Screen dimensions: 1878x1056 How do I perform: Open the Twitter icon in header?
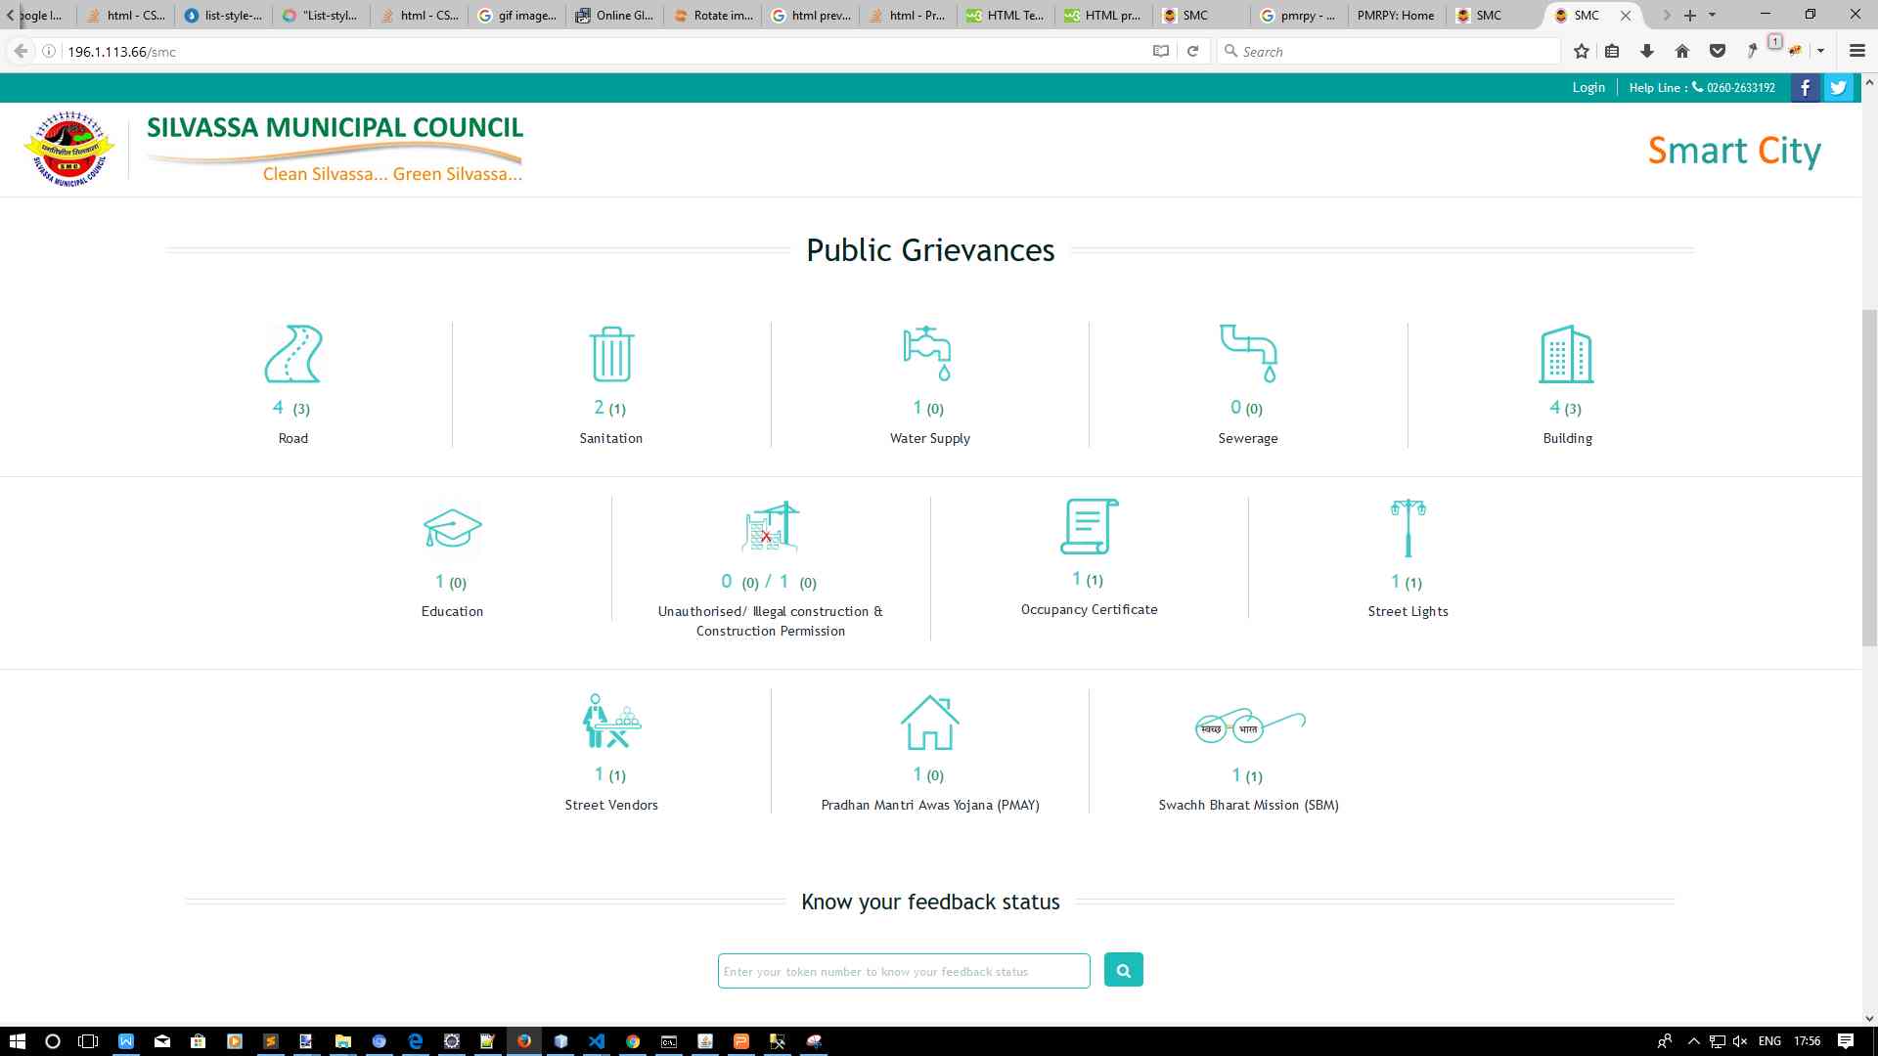click(x=1839, y=88)
